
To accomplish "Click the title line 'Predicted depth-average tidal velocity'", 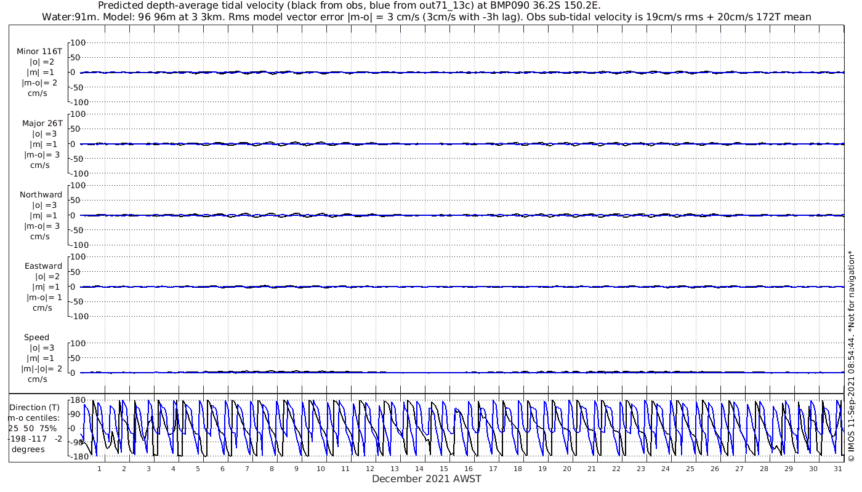I will (x=350, y=6).
